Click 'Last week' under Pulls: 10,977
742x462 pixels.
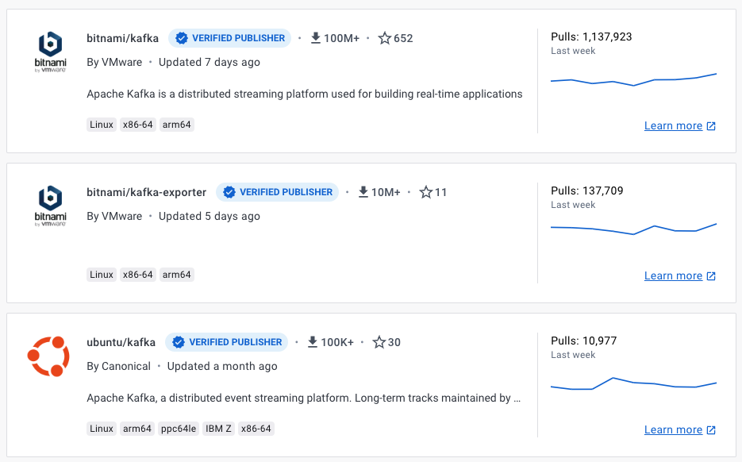coord(573,355)
